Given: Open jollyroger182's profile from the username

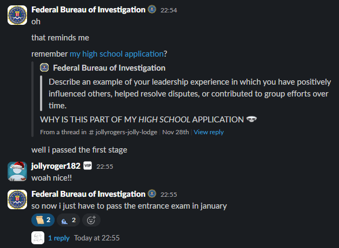Looking at the screenshot, I should tap(56, 166).
